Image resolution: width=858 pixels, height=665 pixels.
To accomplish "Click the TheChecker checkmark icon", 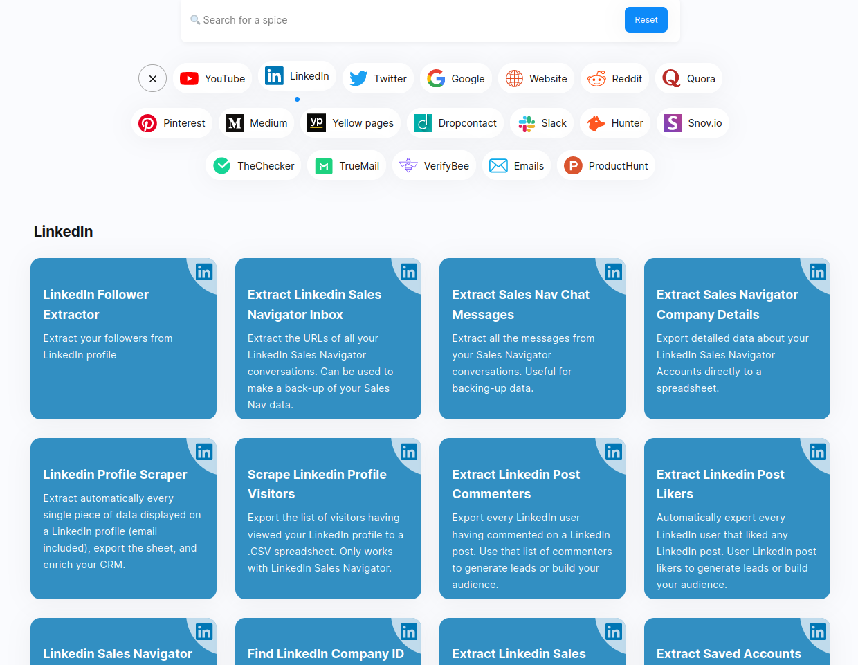I will (x=221, y=166).
